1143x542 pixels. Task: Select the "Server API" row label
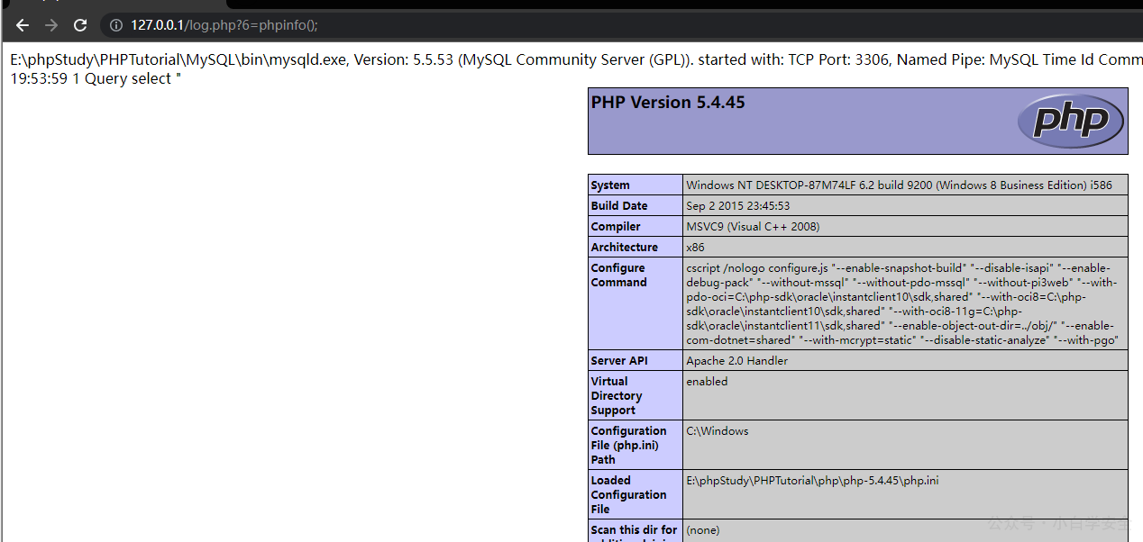[619, 361]
